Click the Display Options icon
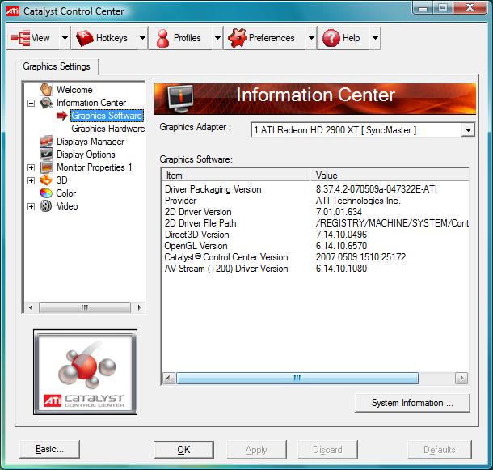The image size is (493, 470). click(46, 155)
